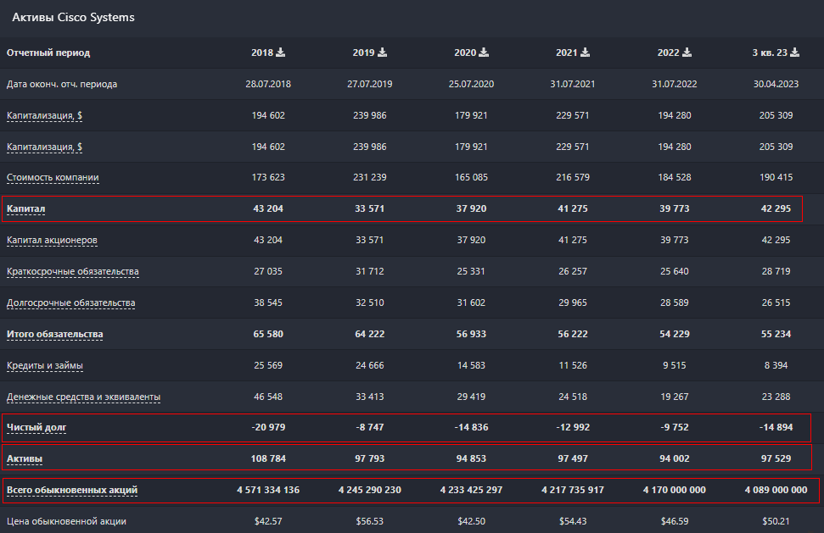The image size is (824, 533).
Task: Open Денежные средства и эквиваленты link
Action: 83,397
